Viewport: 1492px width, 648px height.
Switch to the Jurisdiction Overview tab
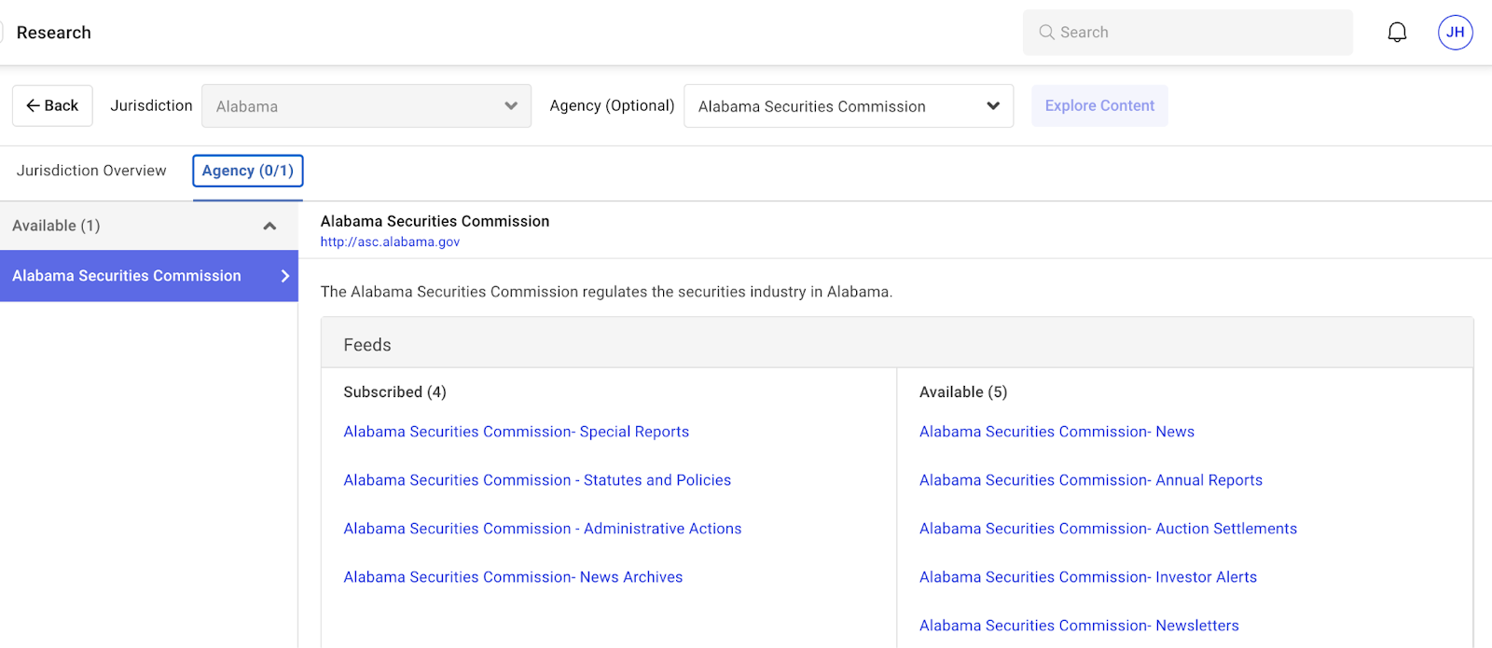[91, 171]
